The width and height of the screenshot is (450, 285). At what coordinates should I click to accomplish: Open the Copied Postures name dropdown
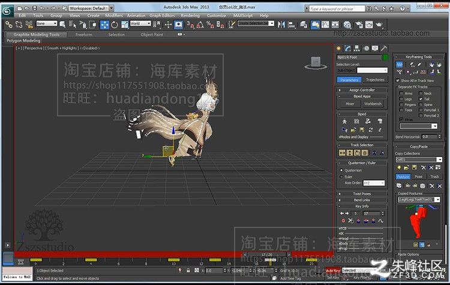(x=419, y=199)
